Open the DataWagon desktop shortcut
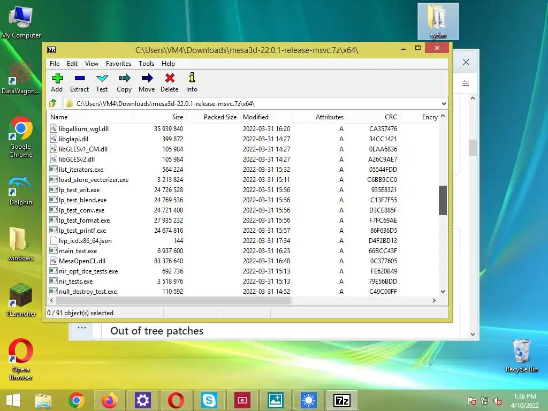This screenshot has width=548, height=411. tap(21, 78)
